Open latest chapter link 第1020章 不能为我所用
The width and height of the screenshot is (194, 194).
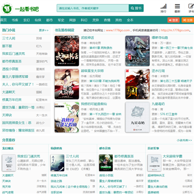click(104, 81)
